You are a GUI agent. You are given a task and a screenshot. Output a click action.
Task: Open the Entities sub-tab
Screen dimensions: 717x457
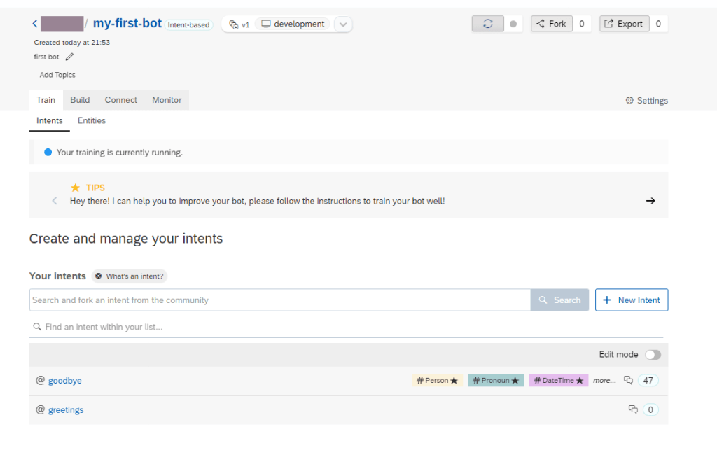tap(92, 120)
